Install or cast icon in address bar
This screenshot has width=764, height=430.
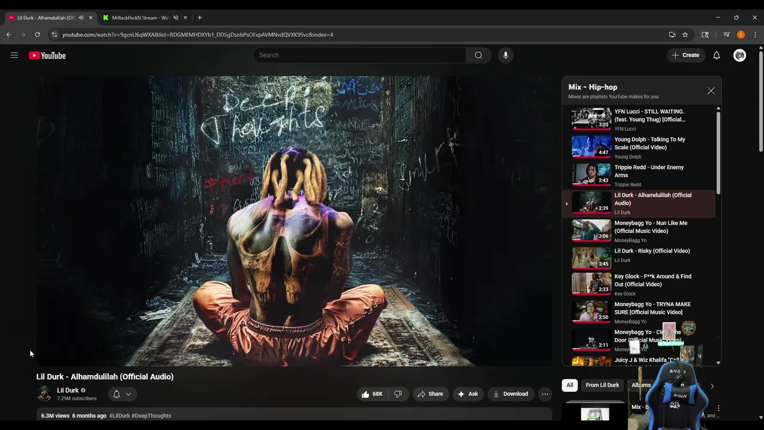(x=672, y=35)
